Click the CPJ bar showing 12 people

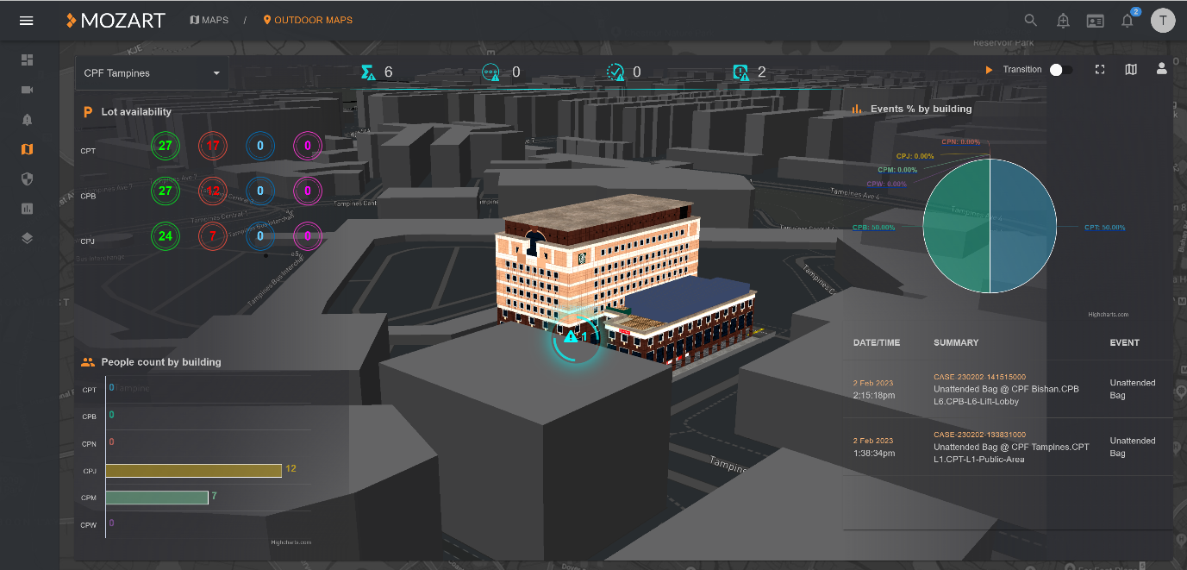194,470
